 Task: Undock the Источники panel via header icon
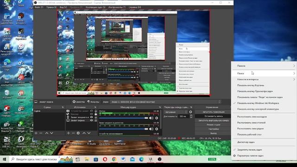coord(95,107)
